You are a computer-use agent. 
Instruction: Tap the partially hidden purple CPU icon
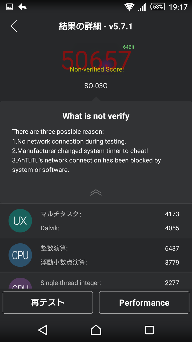[x=20, y=284]
